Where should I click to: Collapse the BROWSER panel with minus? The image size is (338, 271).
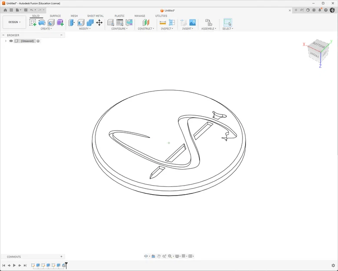point(62,35)
